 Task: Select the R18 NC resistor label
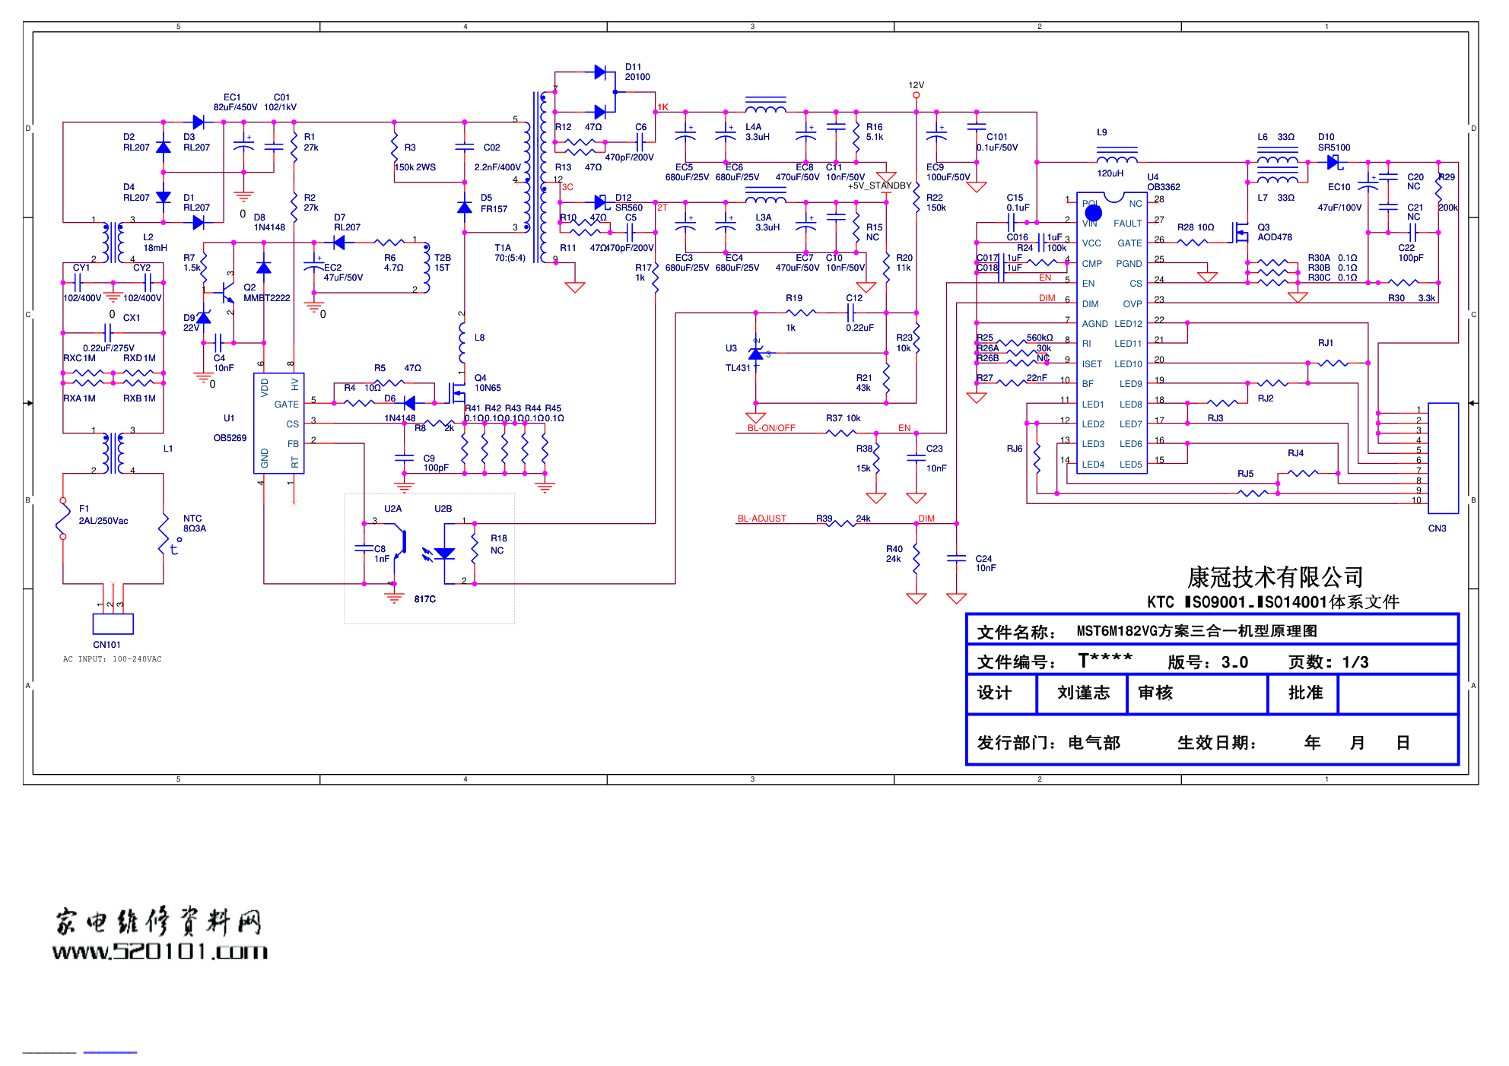498,544
